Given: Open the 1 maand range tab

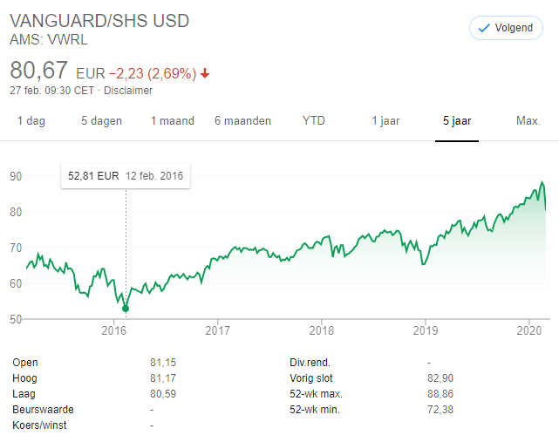Looking at the screenshot, I should (x=172, y=121).
